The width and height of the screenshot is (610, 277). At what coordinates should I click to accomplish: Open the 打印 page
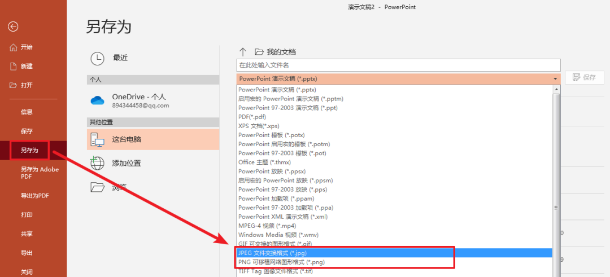(x=27, y=214)
